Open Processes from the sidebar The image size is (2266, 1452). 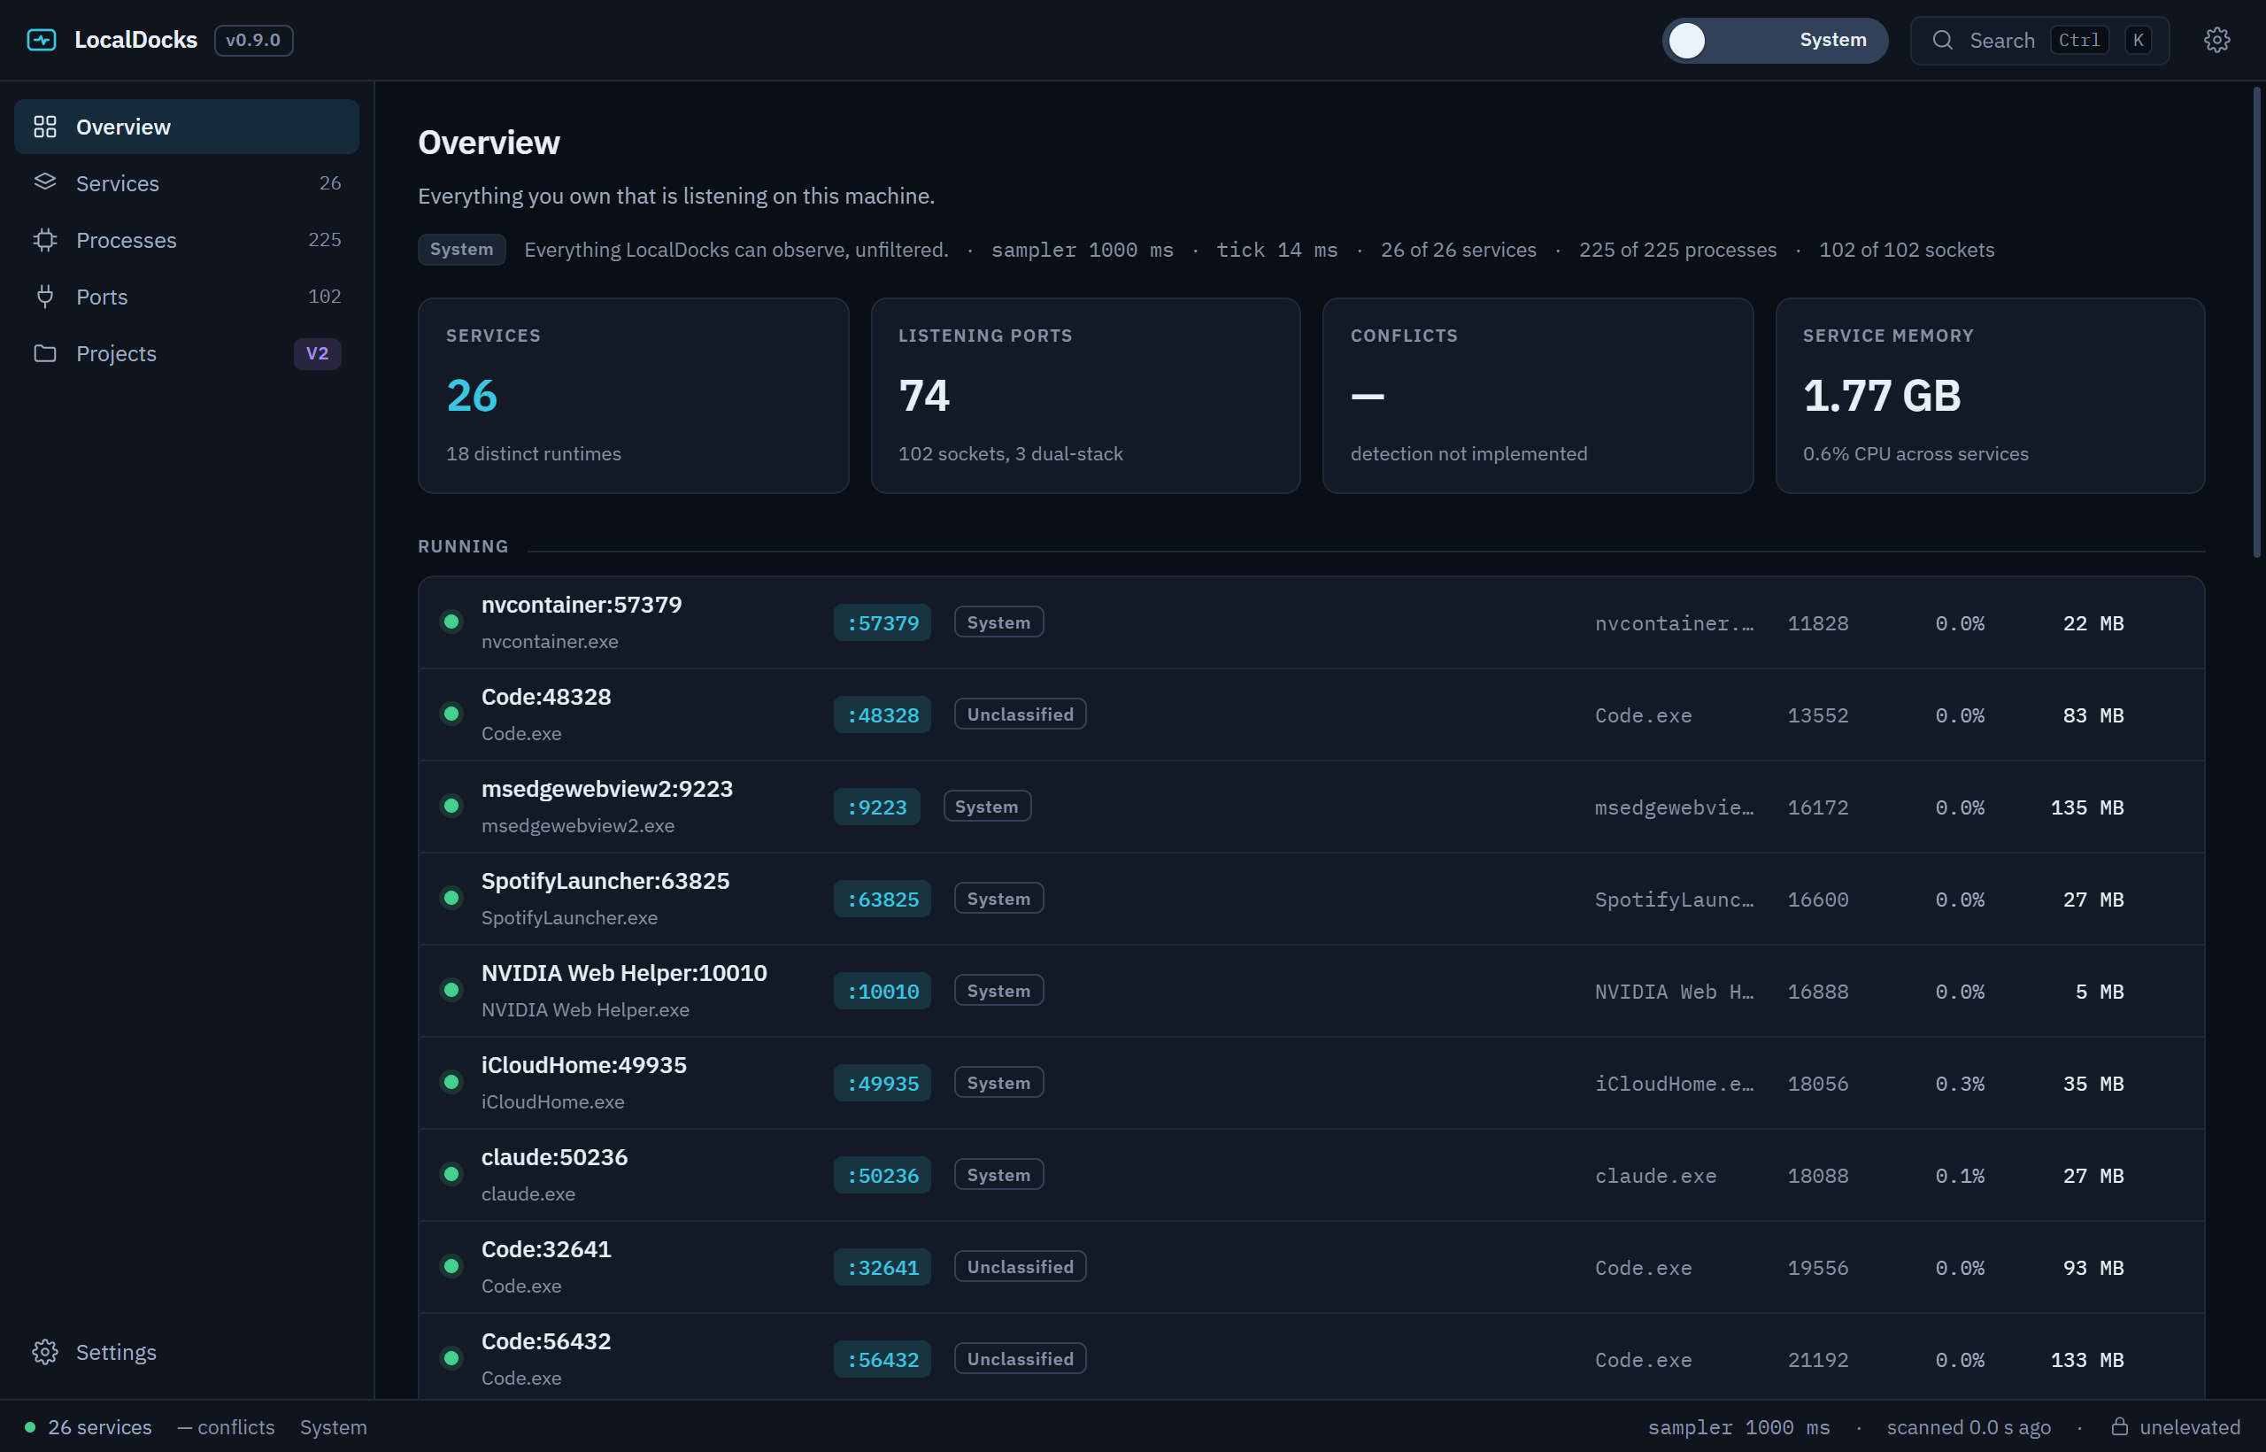click(187, 239)
